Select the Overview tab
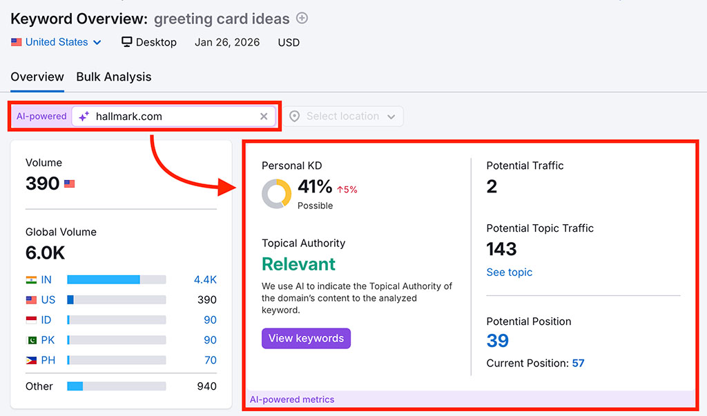 click(x=37, y=77)
